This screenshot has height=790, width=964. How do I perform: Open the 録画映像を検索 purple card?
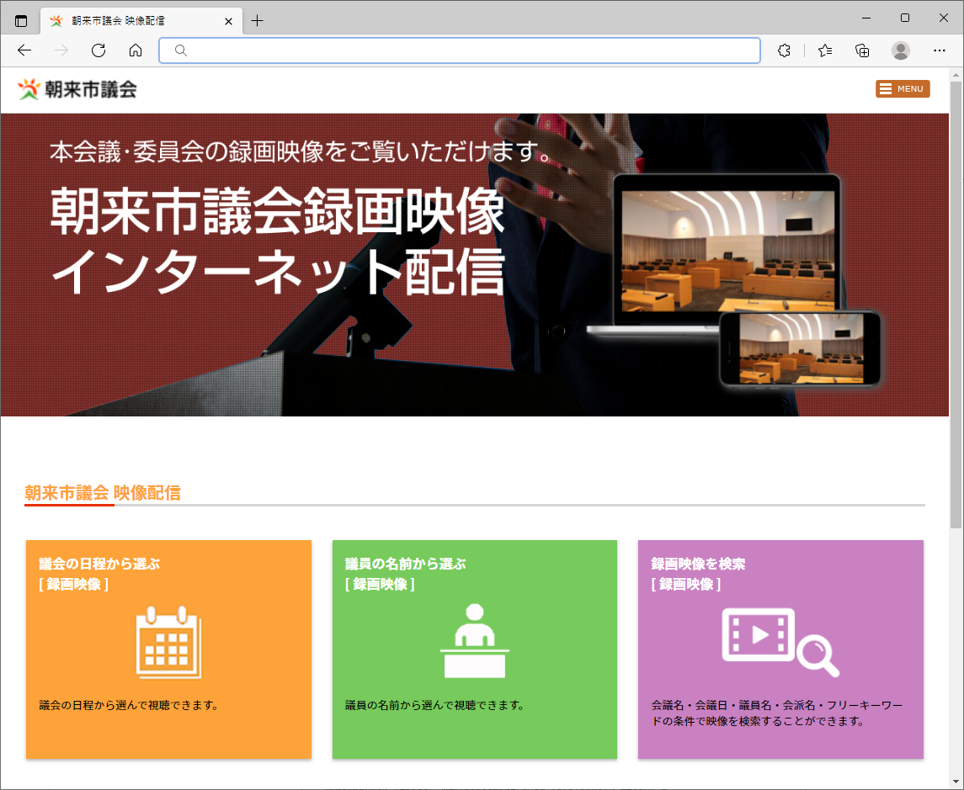[780, 649]
